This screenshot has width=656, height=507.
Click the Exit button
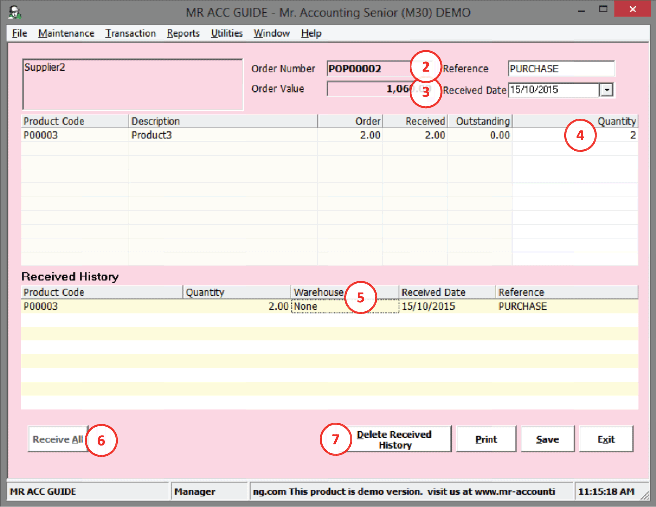[x=606, y=439]
